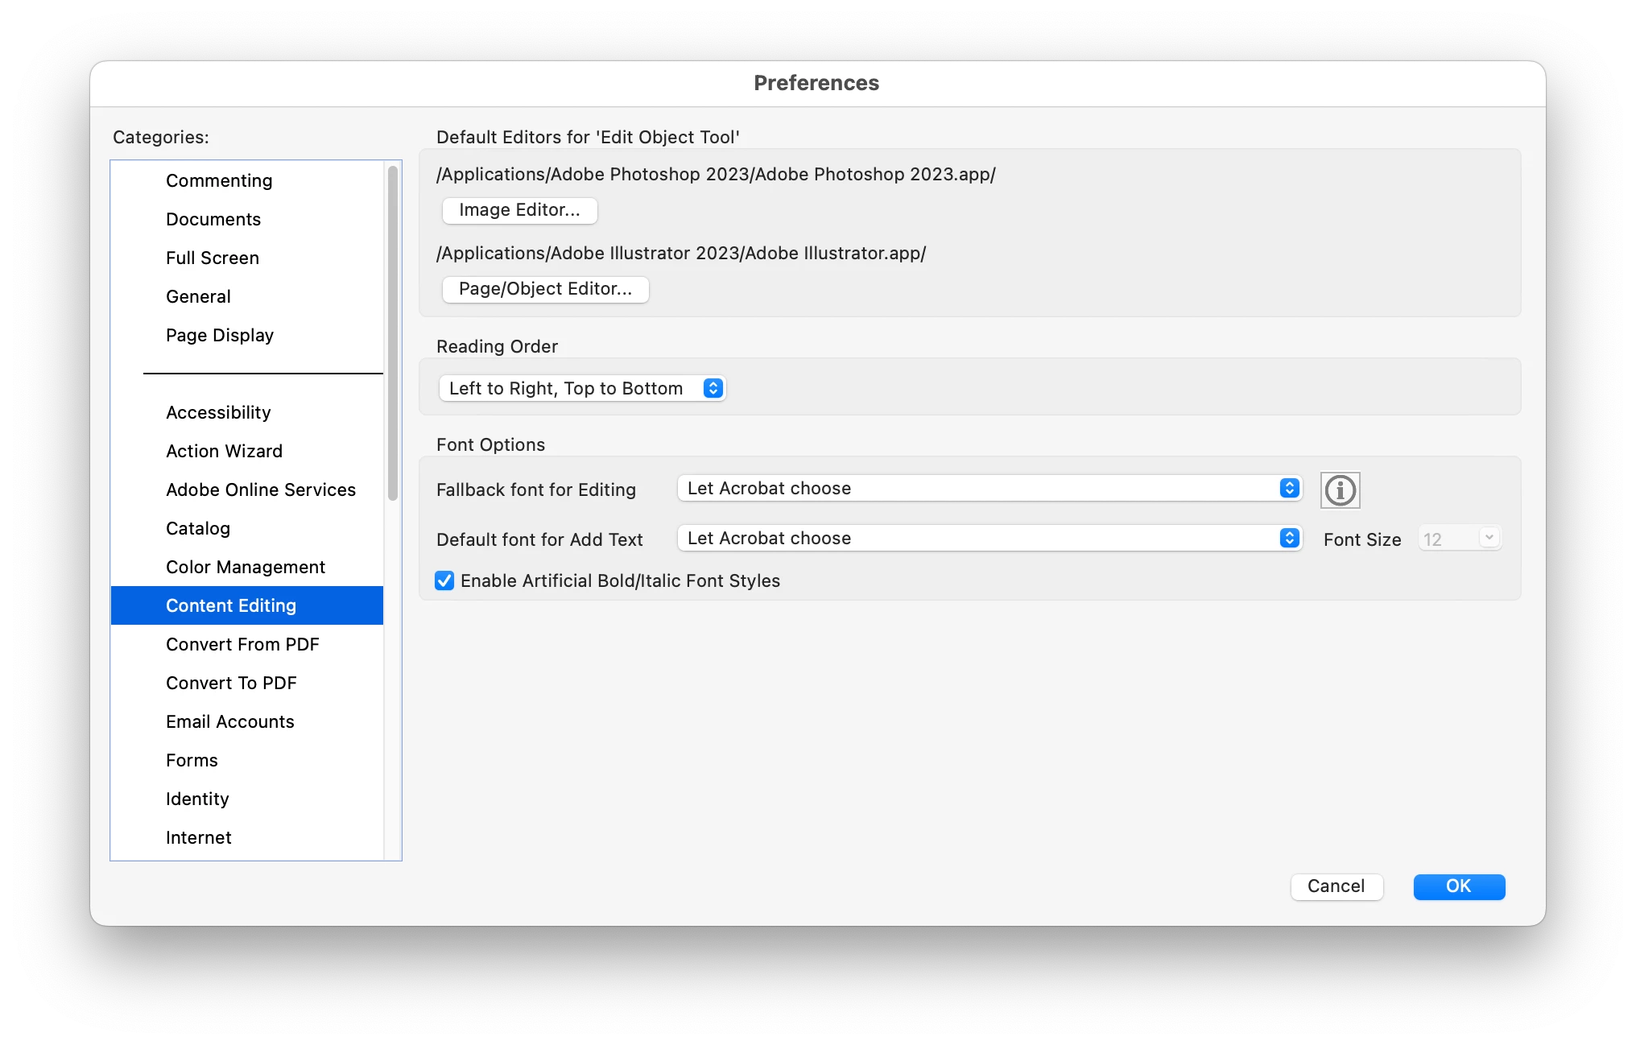
Task: Click the font info icon button
Action: [x=1340, y=490]
